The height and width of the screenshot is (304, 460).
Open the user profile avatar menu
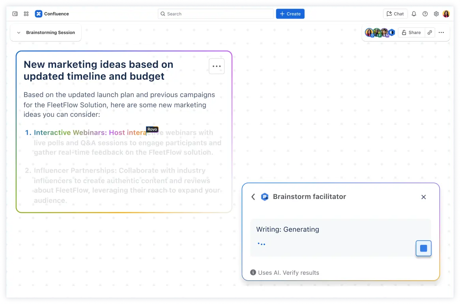(x=446, y=14)
